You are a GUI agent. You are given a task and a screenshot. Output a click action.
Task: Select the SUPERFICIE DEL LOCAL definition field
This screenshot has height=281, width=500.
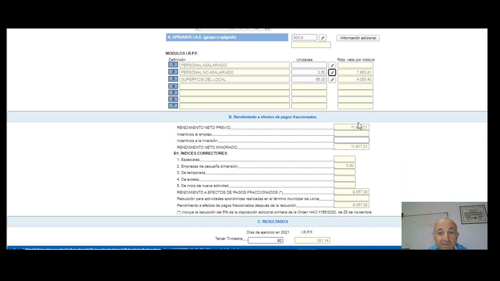[x=234, y=79]
